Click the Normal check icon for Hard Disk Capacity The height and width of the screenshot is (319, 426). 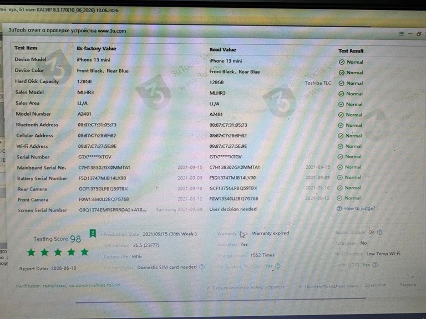coord(342,83)
